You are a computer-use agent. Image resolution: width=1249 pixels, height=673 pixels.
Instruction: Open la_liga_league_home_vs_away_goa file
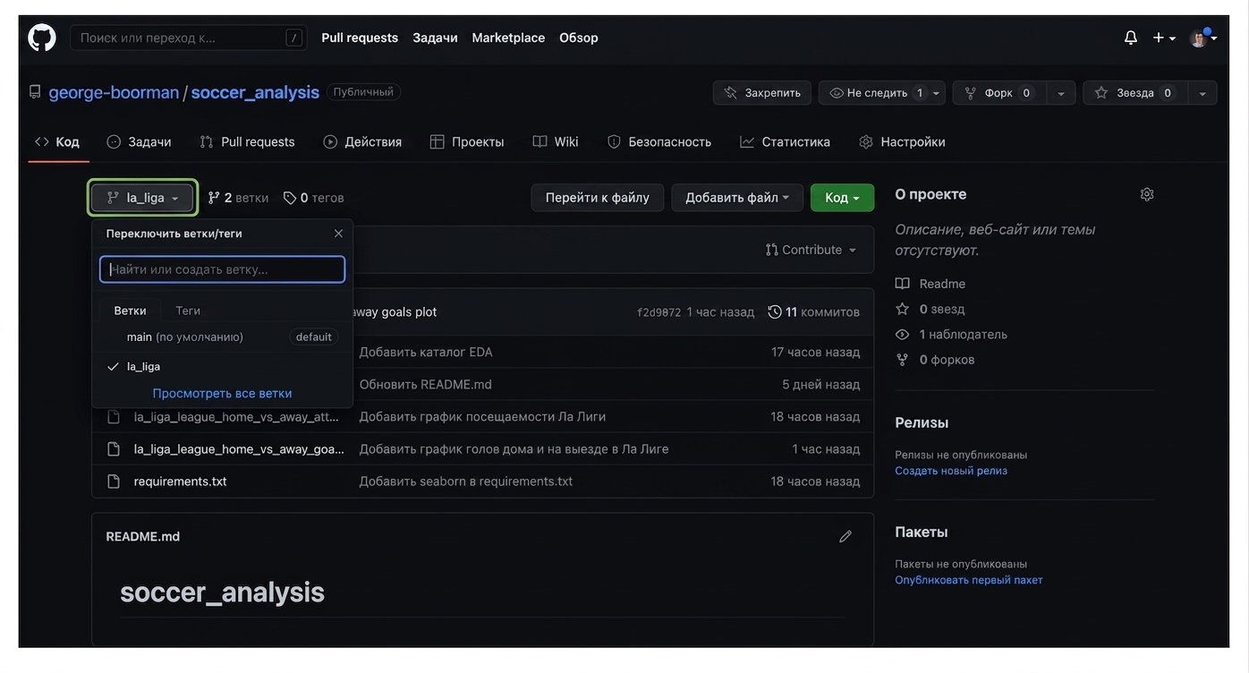[x=239, y=449]
